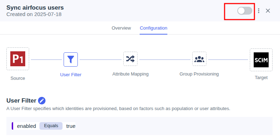
Task: Enable the Sync airfocus users rule toggle
Action: [x=244, y=11]
